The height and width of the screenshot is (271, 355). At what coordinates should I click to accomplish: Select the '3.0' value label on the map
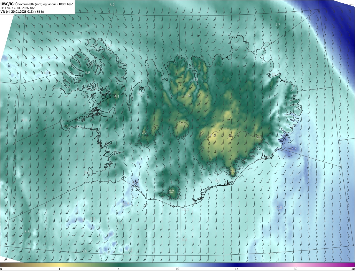coord(259,137)
